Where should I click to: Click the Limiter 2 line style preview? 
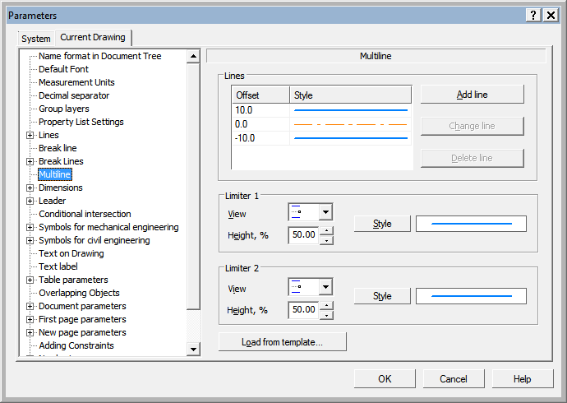471,296
